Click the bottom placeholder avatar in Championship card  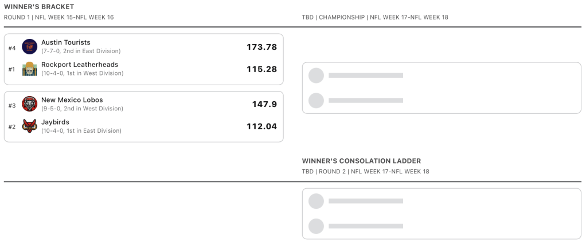click(x=317, y=101)
